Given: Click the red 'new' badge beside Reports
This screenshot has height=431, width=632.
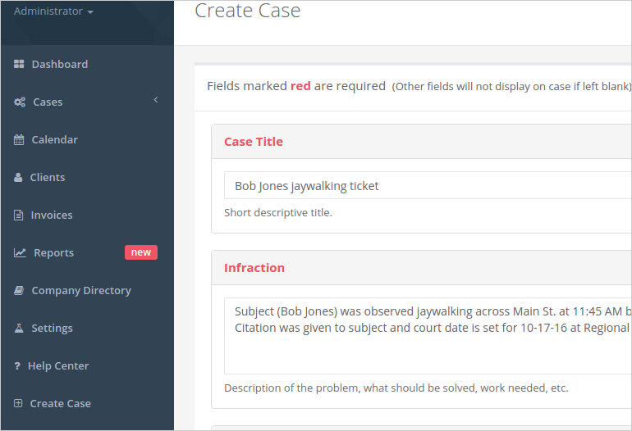Looking at the screenshot, I should [140, 252].
